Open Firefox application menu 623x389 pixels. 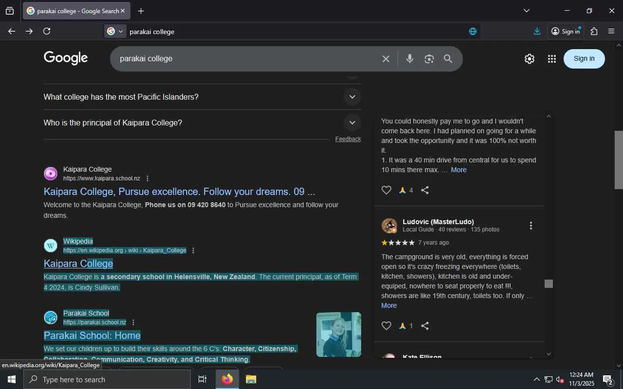[x=611, y=31]
